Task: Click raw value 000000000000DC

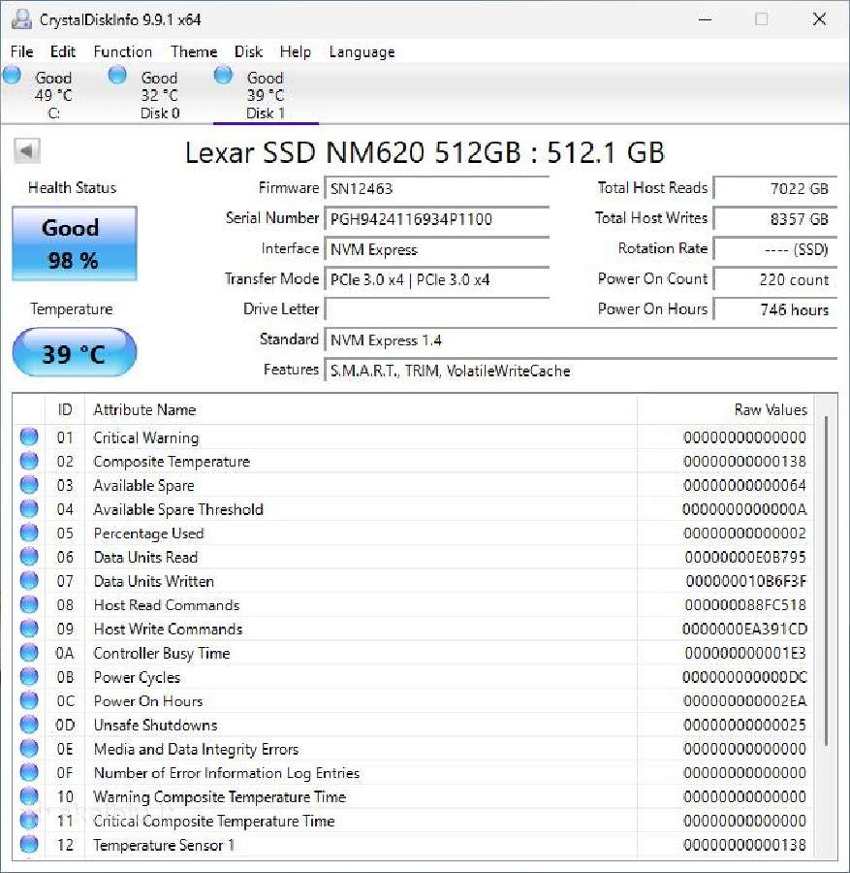Action: [x=744, y=676]
